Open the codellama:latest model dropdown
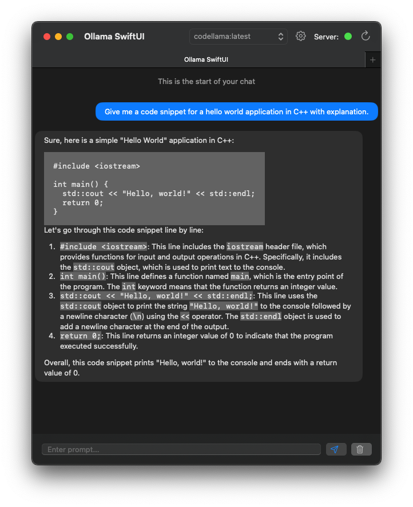Image resolution: width=413 pixels, height=507 pixels. click(x=238, y=37)
